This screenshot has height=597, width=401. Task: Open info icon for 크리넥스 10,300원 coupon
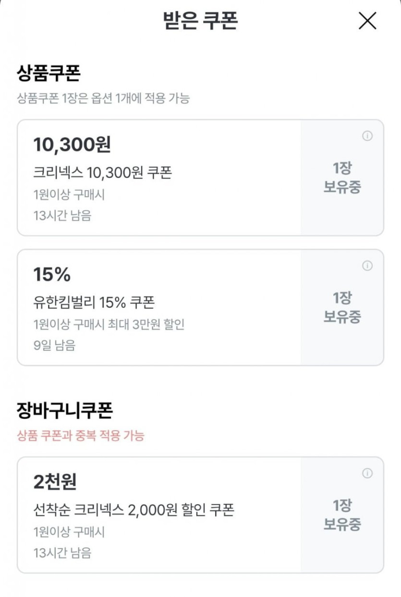click(x=367, y=136)
